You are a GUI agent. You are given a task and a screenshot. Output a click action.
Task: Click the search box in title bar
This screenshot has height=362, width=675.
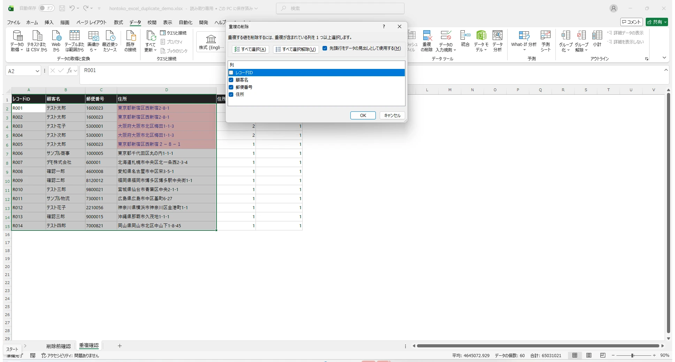pos(340,8)
